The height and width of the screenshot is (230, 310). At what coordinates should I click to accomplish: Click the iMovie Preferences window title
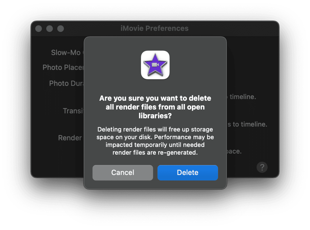click(154, 28)
